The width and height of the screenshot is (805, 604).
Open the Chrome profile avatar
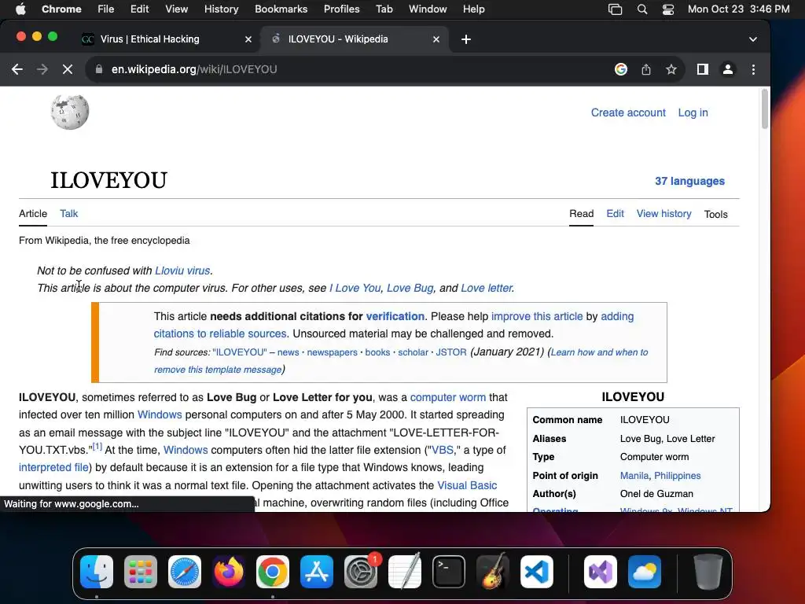click(727, 69)
